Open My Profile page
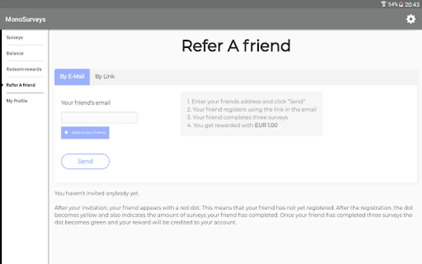 (17, 101)
